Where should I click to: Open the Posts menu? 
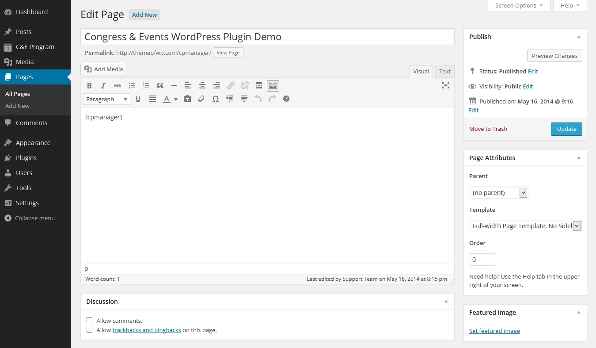[x=35, y=32]
